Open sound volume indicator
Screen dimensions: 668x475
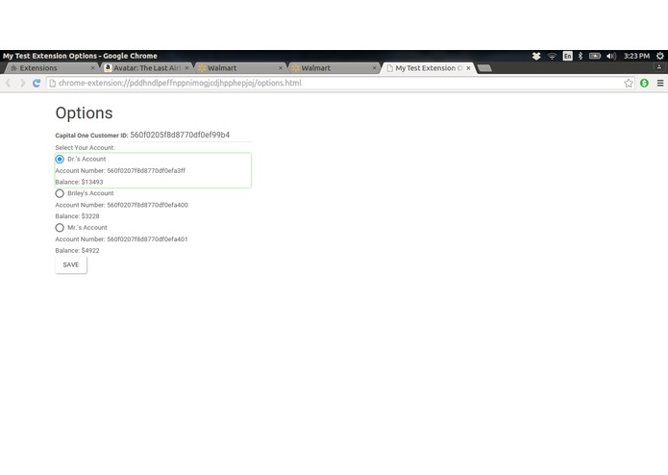pyautogui.click(x=611, y=56)
